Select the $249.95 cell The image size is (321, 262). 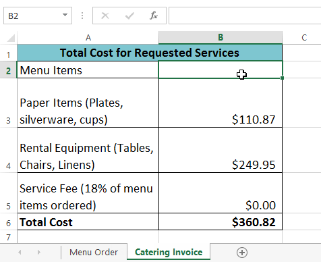click(221, 150)
